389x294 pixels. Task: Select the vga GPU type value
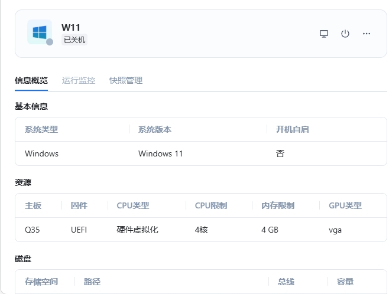coord(335,230)
